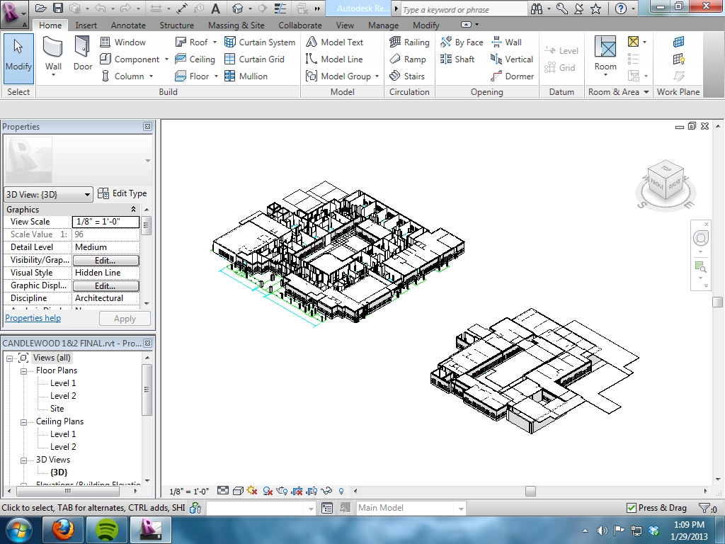Toggle the Press & Drag checkbox

pos(632,508)
